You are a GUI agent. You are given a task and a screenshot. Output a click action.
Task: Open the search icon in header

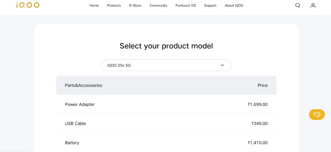(x=297, y=5)
